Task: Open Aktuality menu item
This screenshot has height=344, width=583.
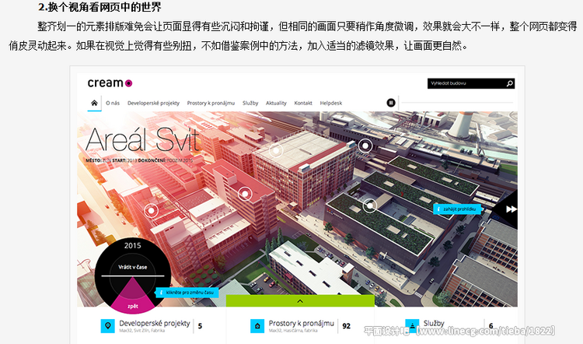Action: point(276,103)
